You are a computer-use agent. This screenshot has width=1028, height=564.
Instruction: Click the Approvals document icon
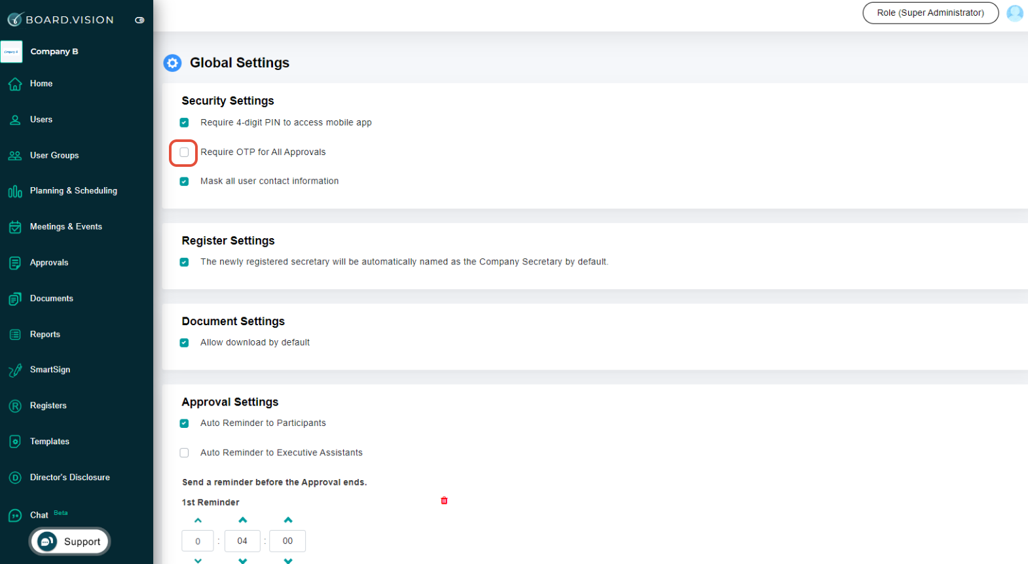pyautogui.click(x=15, y=263)
